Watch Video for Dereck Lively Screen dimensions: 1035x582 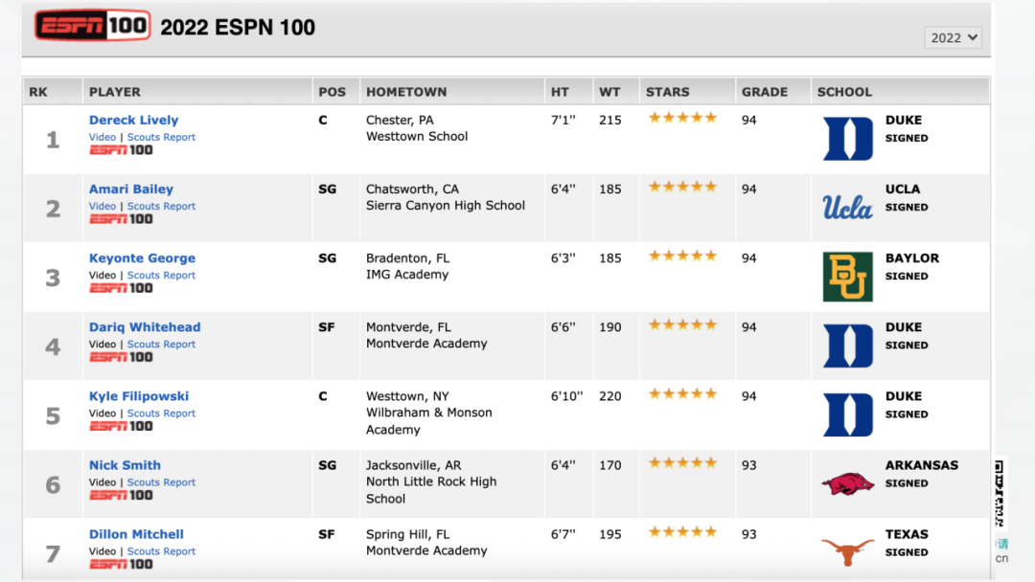tap(103, 137)
